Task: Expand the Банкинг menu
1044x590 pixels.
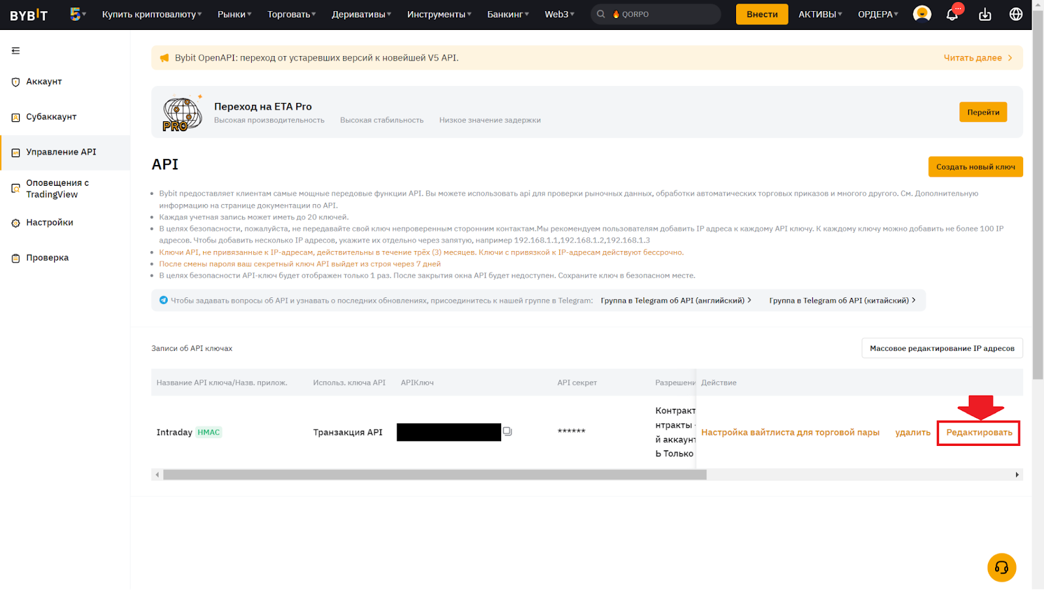Action: pyautogui.click(x=508, y=14)
